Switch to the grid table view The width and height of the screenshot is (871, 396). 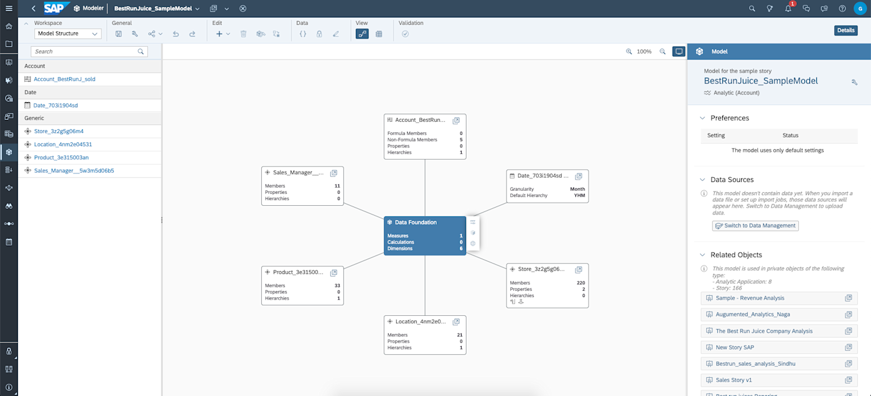379,34
